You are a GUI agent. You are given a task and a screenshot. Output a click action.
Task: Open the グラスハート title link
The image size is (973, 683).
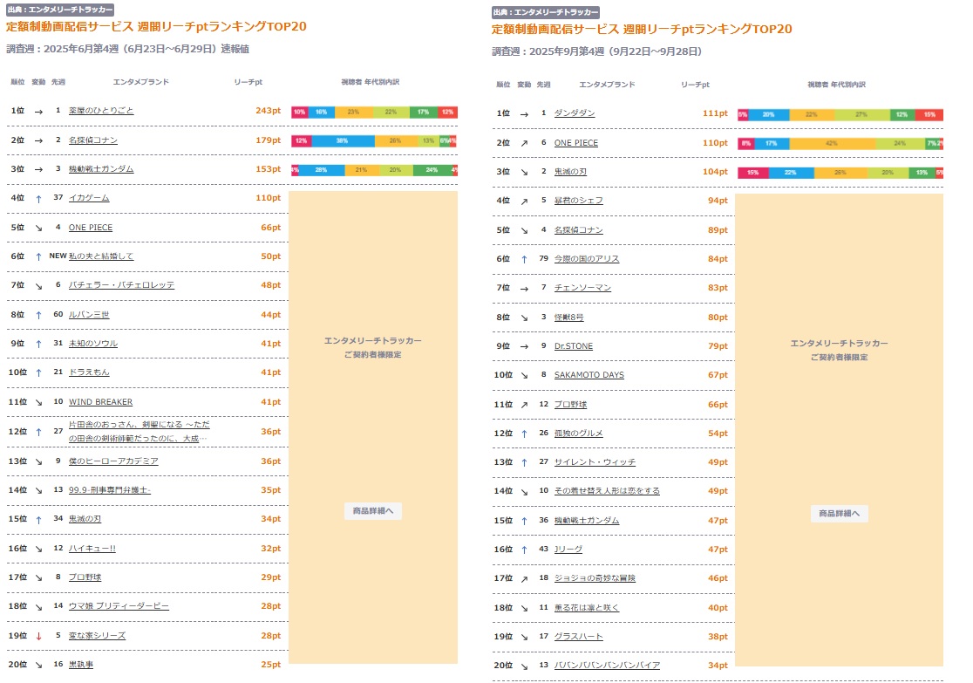(578, 637)
